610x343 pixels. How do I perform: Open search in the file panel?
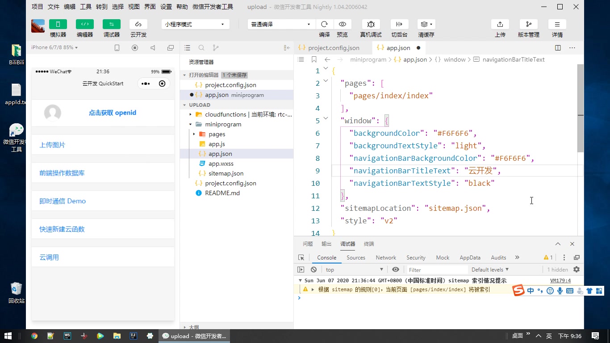tap(201, 48)
